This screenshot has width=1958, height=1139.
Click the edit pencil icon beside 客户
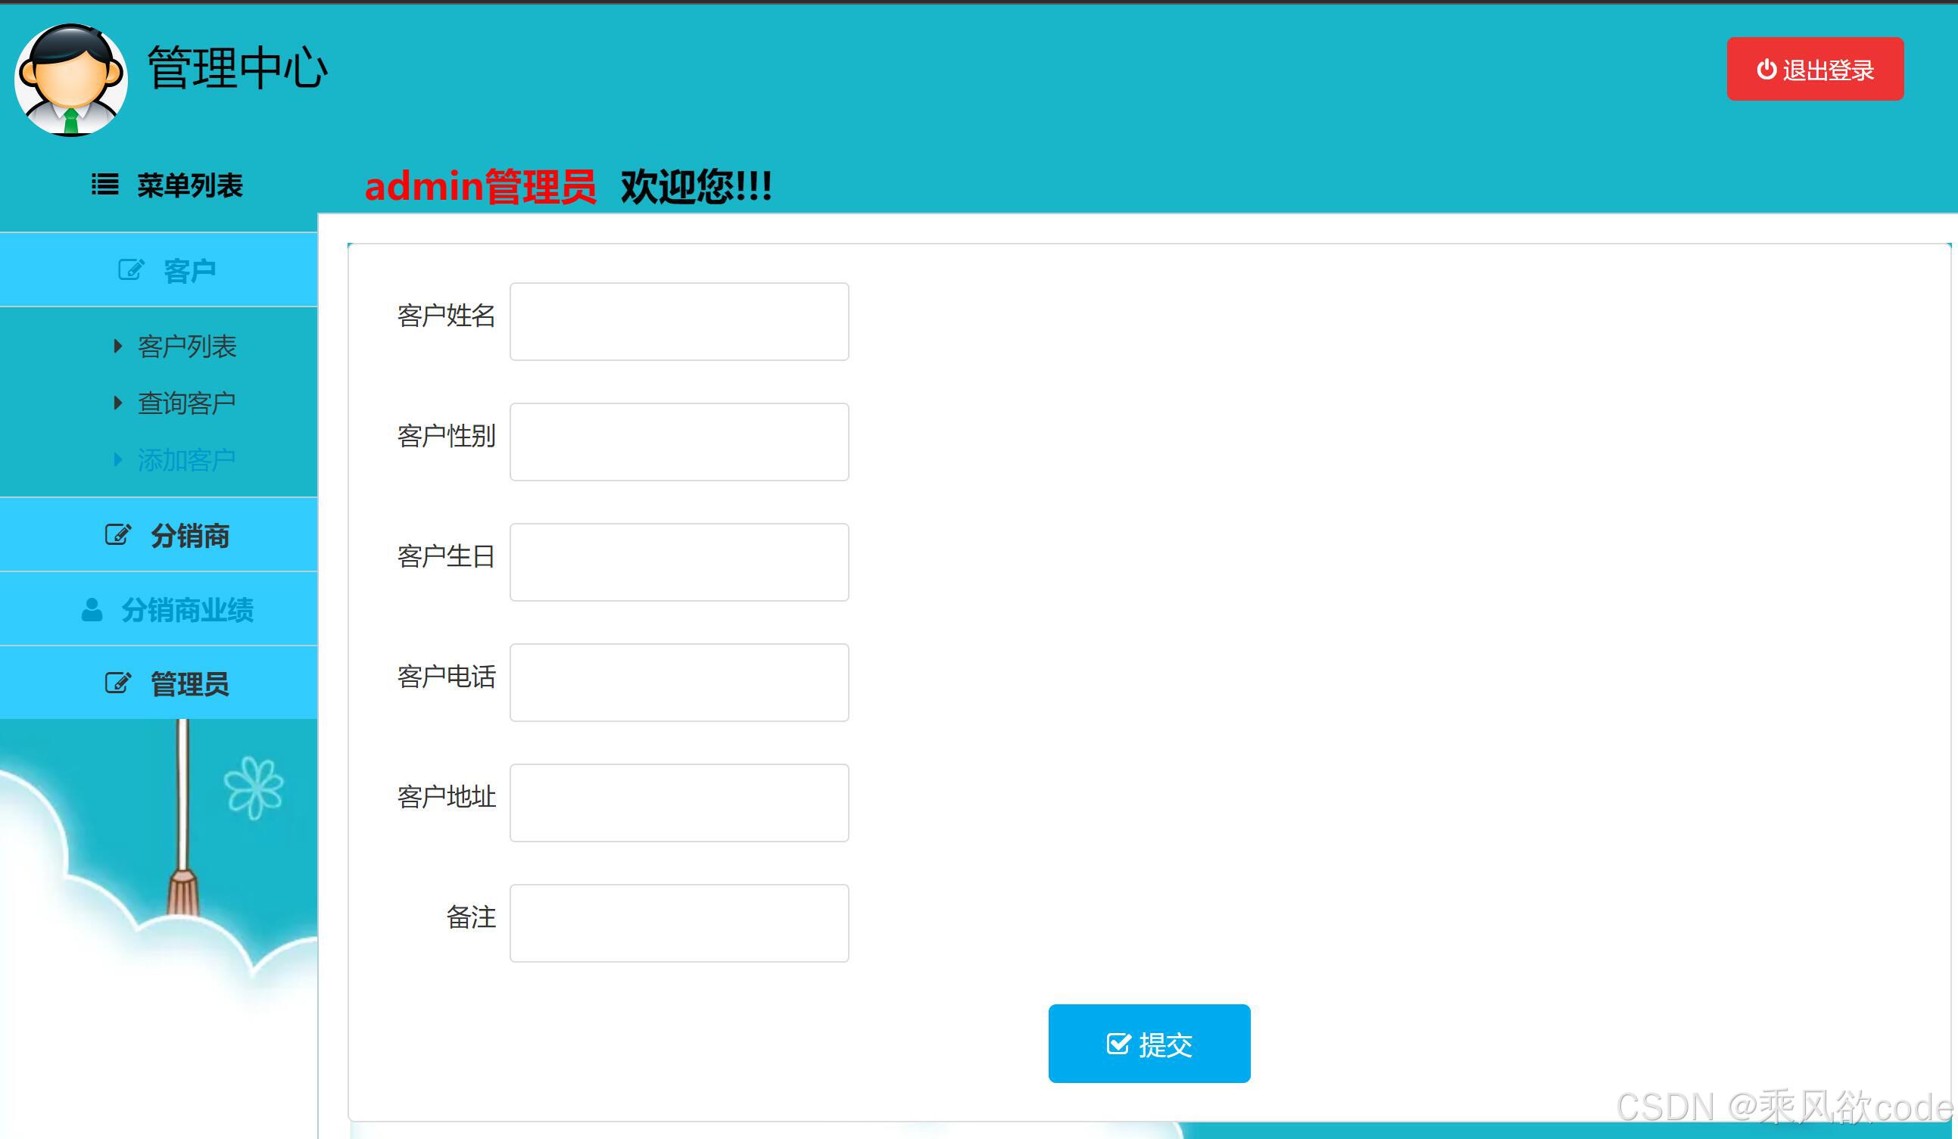[130, 269]
